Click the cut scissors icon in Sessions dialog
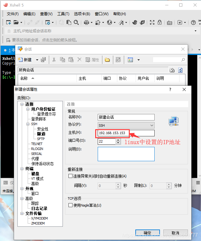The image size is (201, 241). click(x=54, y=60)
